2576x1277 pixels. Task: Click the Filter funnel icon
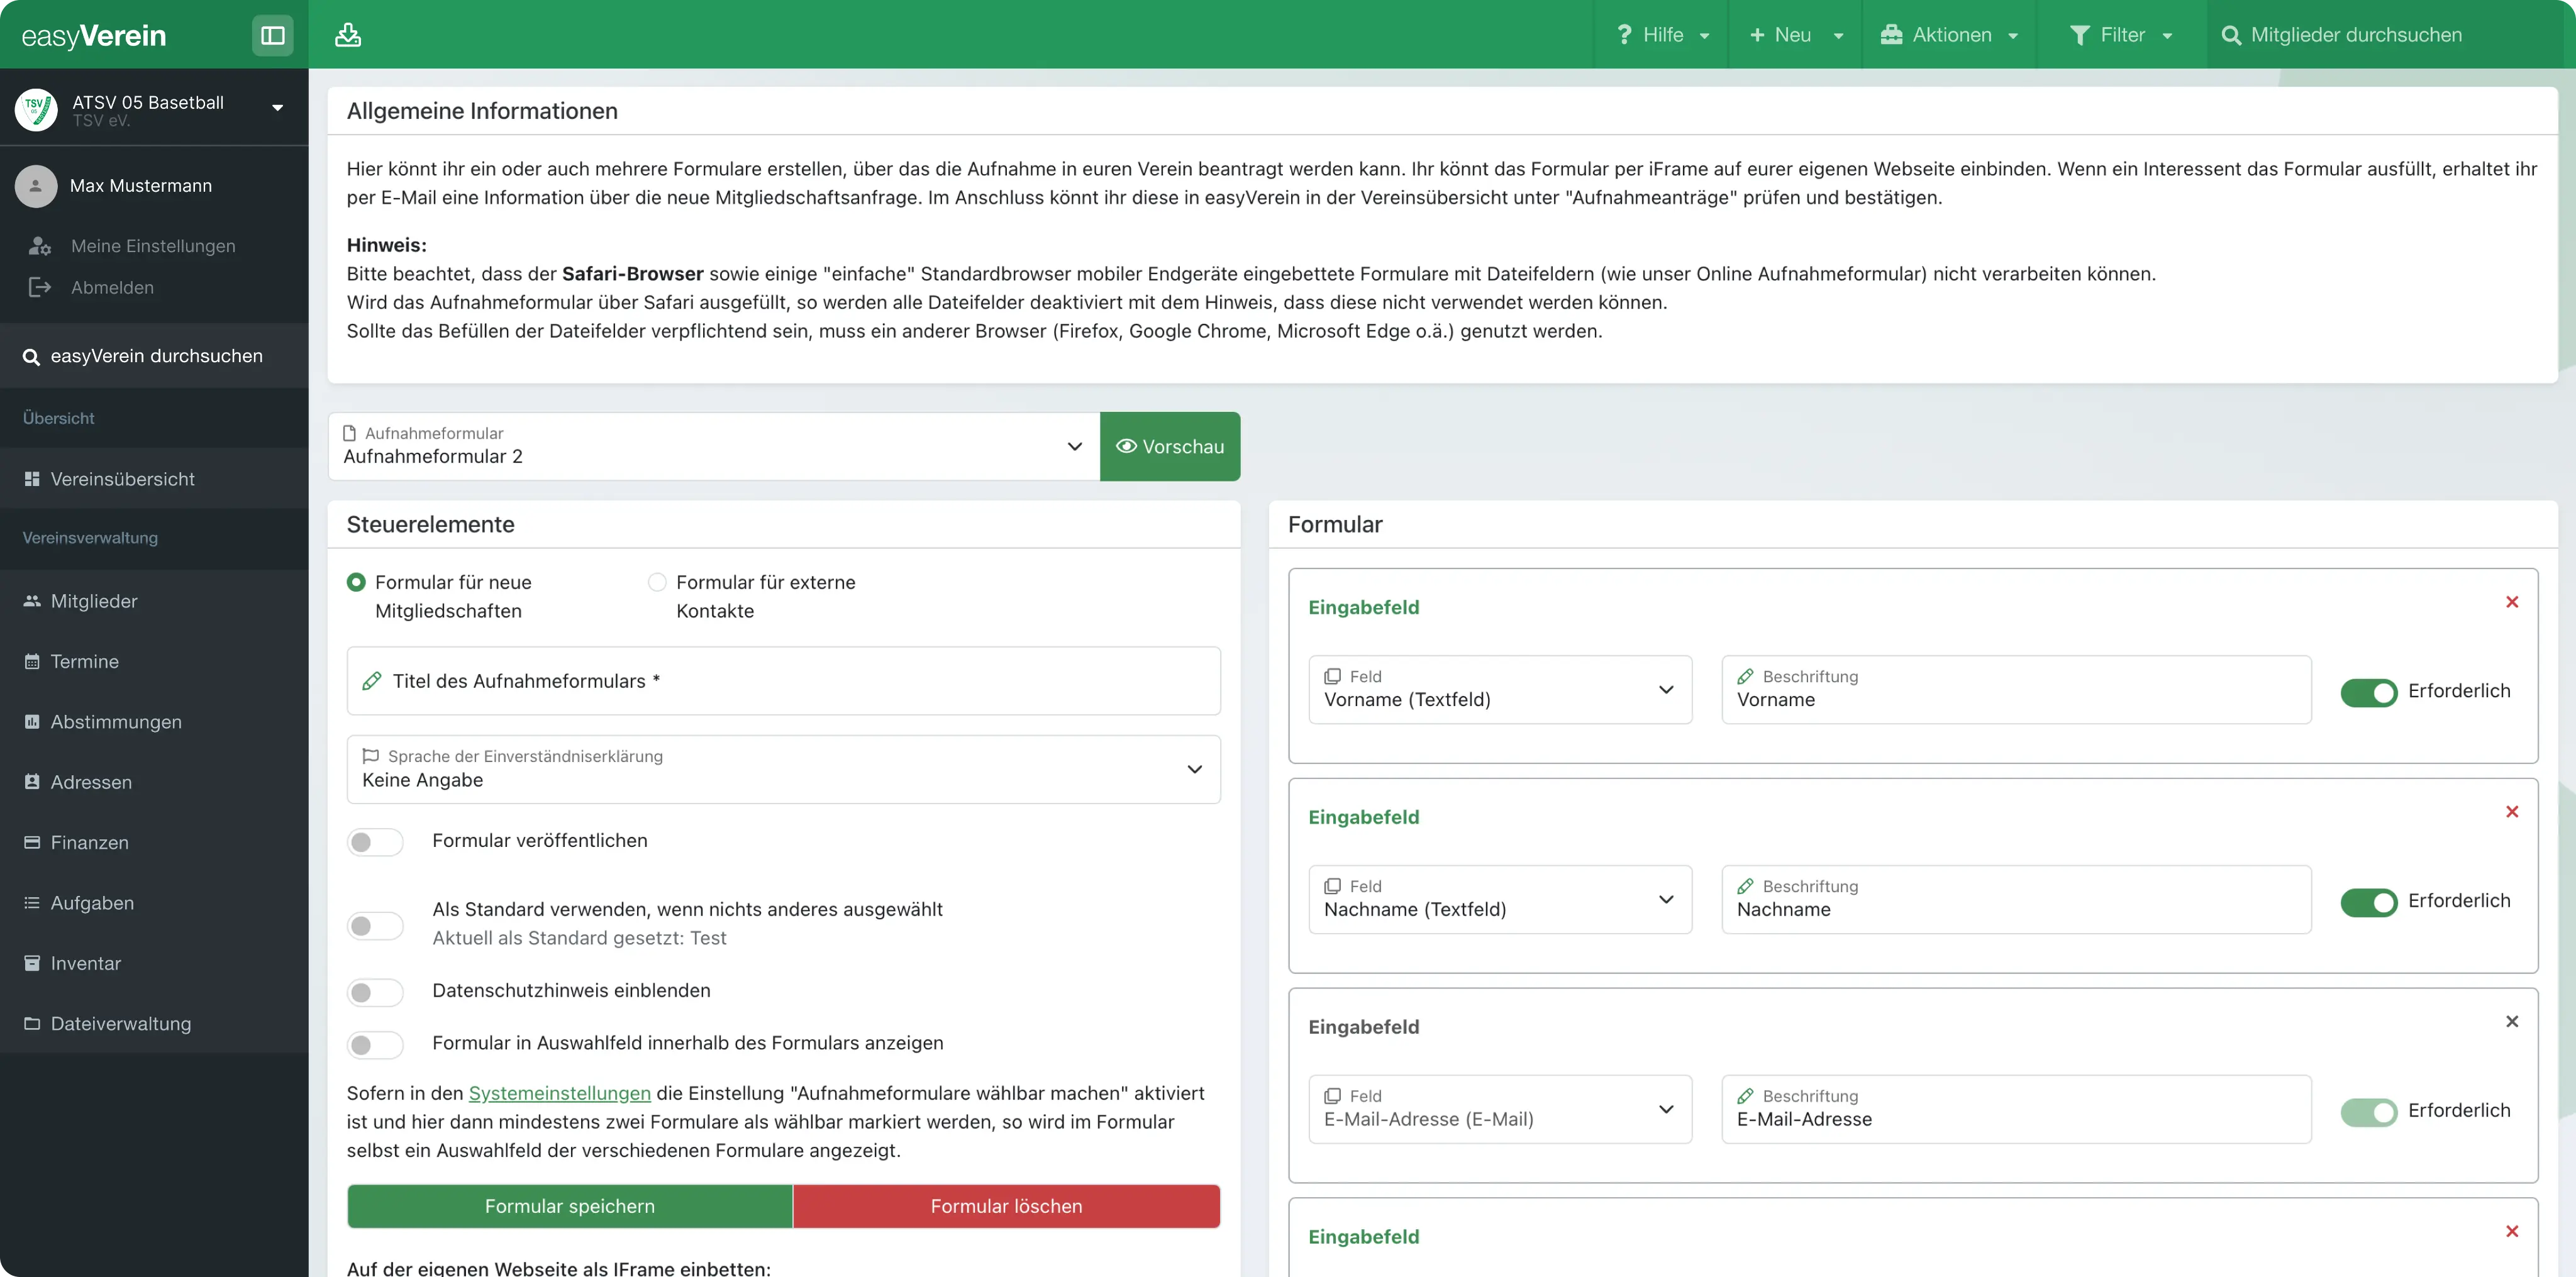2079,35
